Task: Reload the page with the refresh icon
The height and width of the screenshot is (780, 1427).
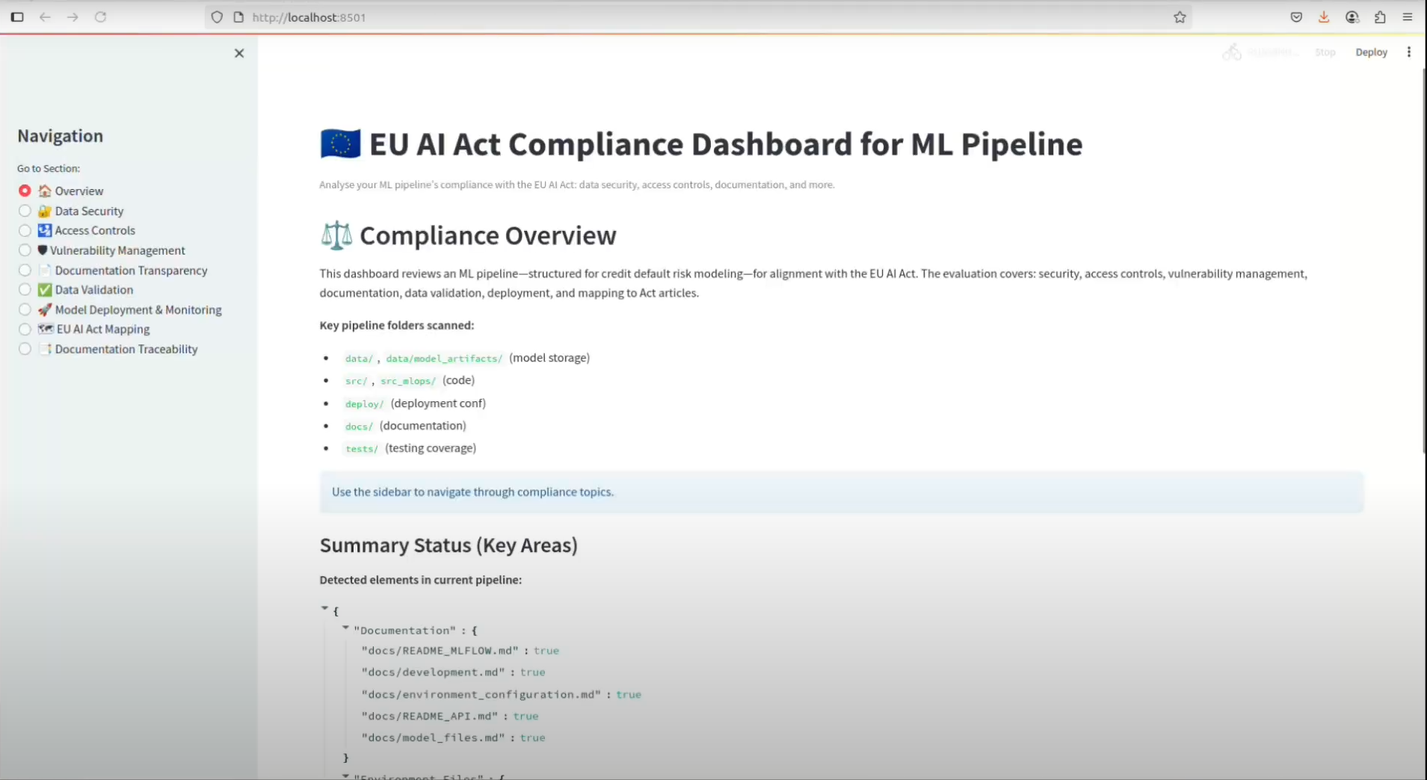Action: (x=100, y=17)
